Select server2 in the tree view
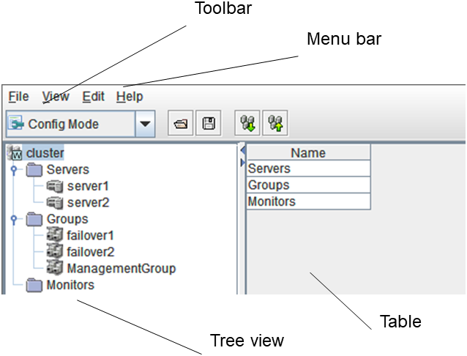Screen dimensions: 467x356 click(87, 202)
